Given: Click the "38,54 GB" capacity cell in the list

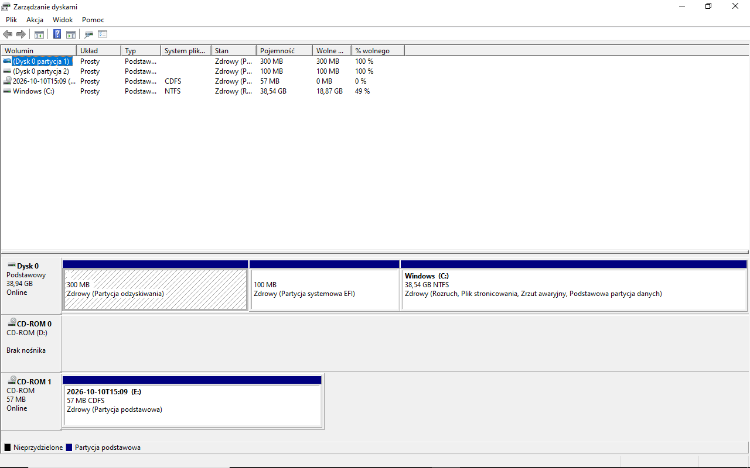Looking at the screenshot, I should coord(273,91).
